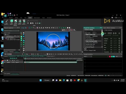Click rotate counter-clockwise icon in Basic correction
This screenshot has width=126, height=94.
coord(116,33)
